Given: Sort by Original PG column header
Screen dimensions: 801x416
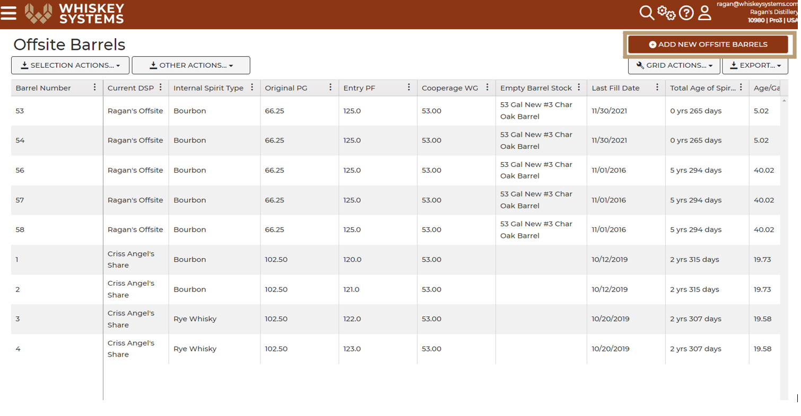Looking at the screenshot, I should 286,88.
